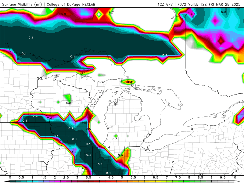Click the color scale tick label "8"
This screenshot has height=183, width=244.
(x=189, y=178)
